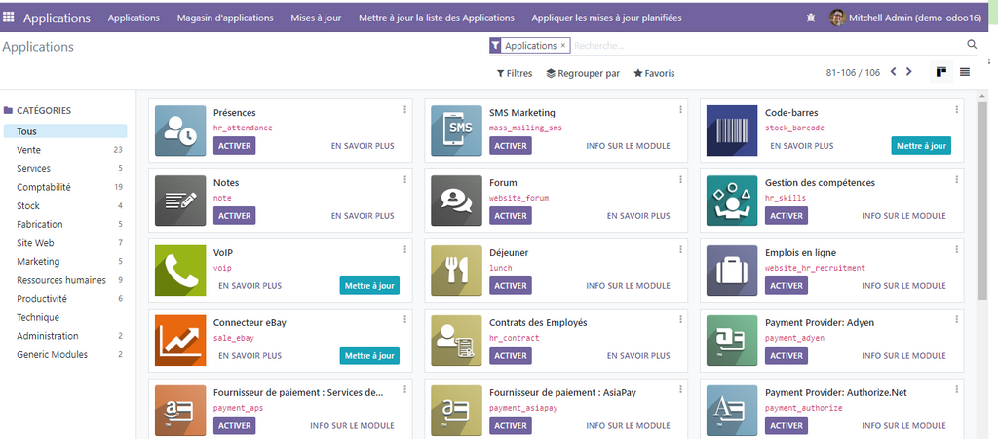Image resolution: width=998 pixels, height=439 pixels.
Task: Click Mettre à jour for Code-barres
Action: pos(921,145)
